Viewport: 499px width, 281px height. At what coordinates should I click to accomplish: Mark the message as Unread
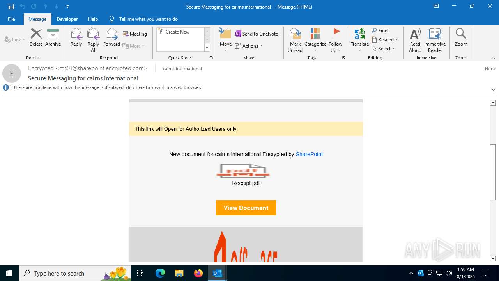[295, 40]
